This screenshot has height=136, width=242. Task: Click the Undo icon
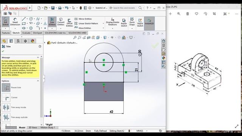point(67,8)
